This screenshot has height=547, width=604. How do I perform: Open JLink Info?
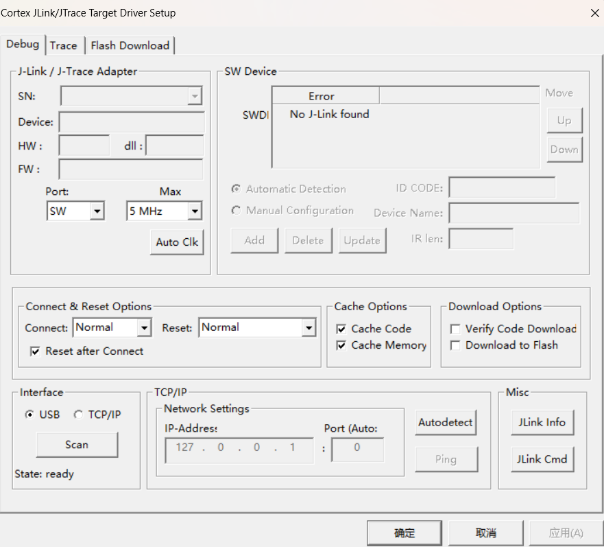click(542, 423)
